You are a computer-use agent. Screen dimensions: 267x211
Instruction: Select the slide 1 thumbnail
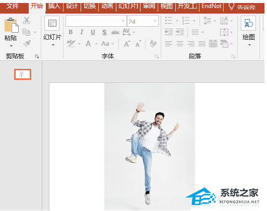(23, 74)
